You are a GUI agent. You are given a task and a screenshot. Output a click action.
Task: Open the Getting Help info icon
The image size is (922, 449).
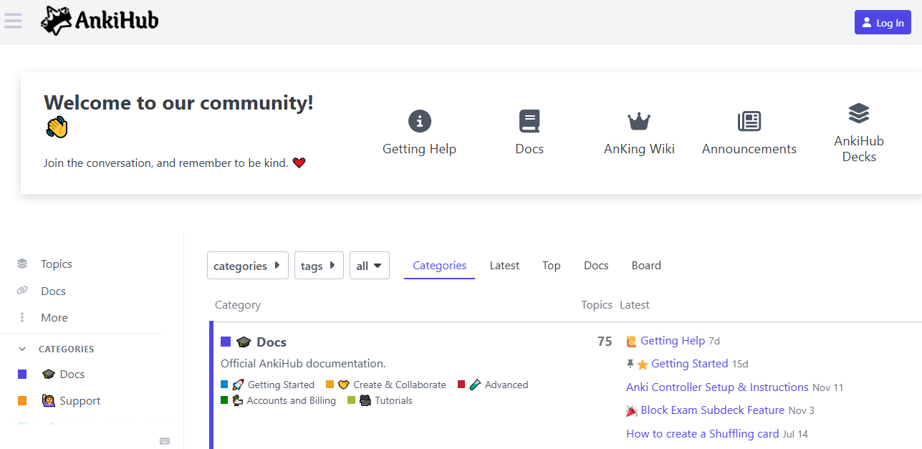pos(419,121)
